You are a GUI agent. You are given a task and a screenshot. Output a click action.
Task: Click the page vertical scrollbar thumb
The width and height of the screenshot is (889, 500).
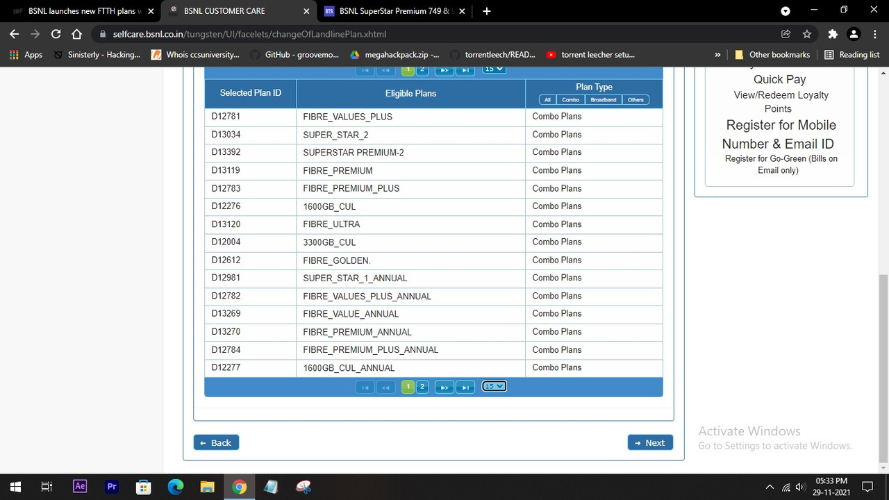[x=883, y=368]
